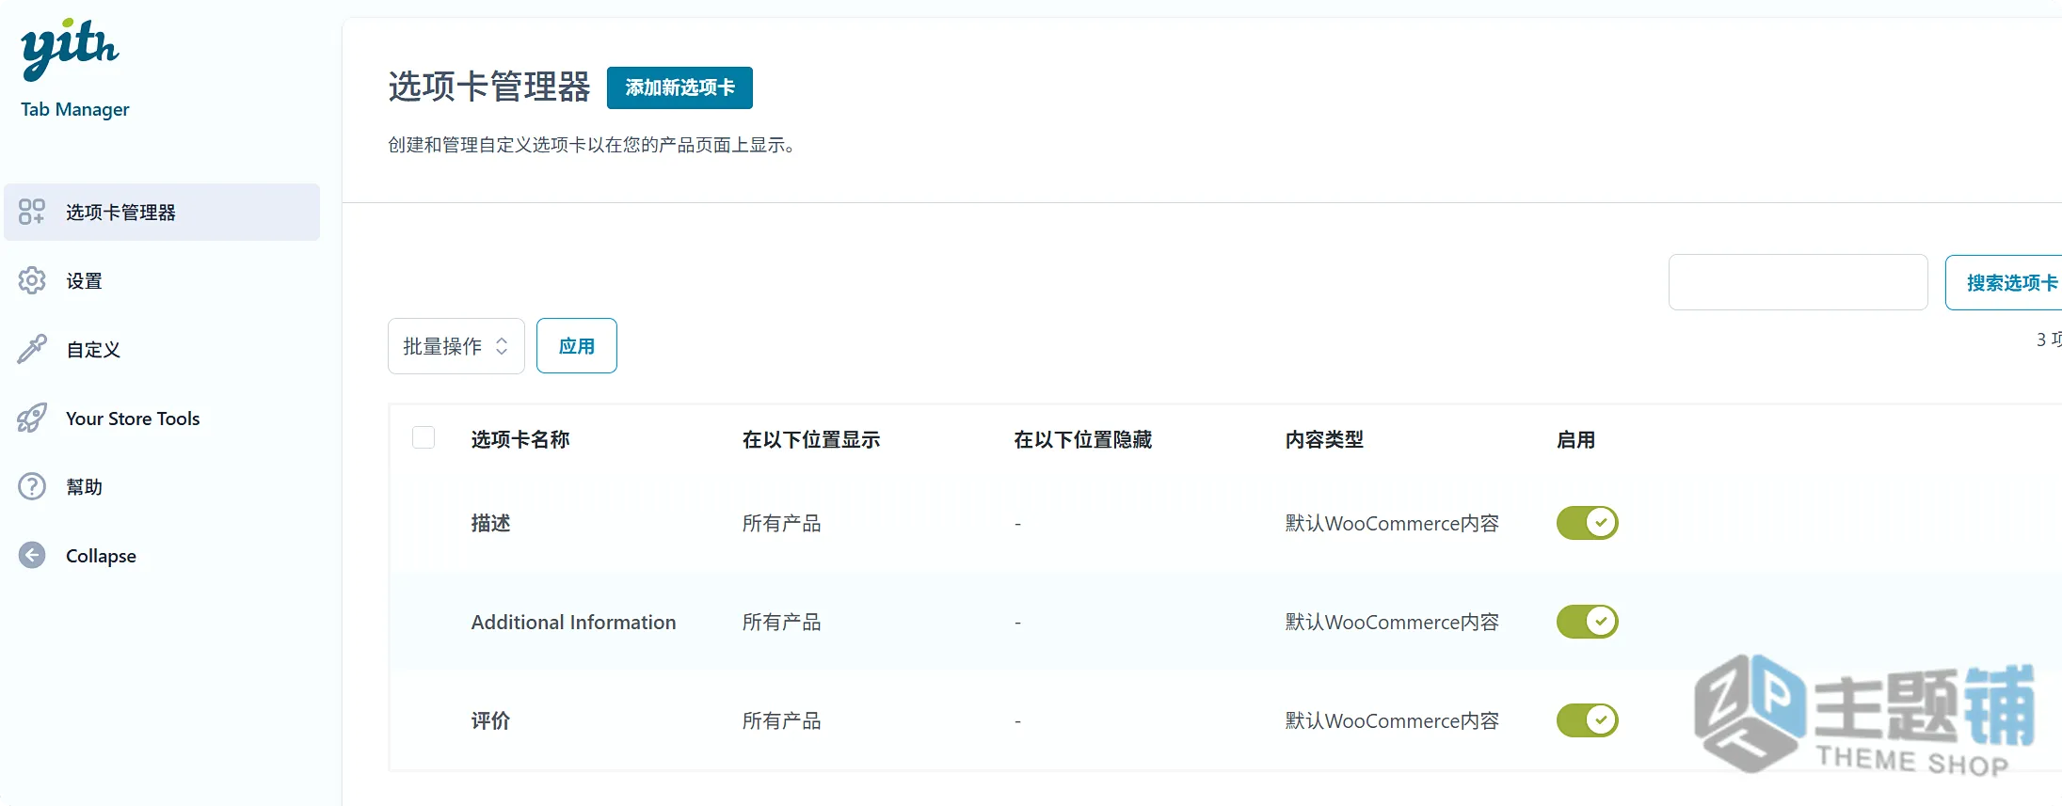Image resolution: width=2062 pixels, height=806 pixels.
Task: Click the 添加新选项卡 button
Action: 679,87
